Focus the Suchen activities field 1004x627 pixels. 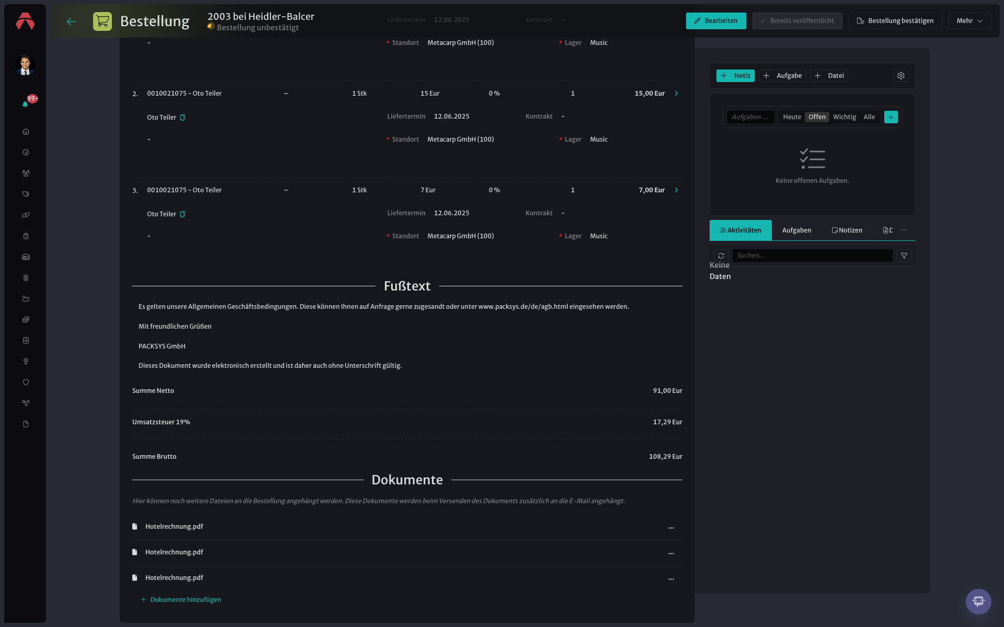click(x=812, y=256)
